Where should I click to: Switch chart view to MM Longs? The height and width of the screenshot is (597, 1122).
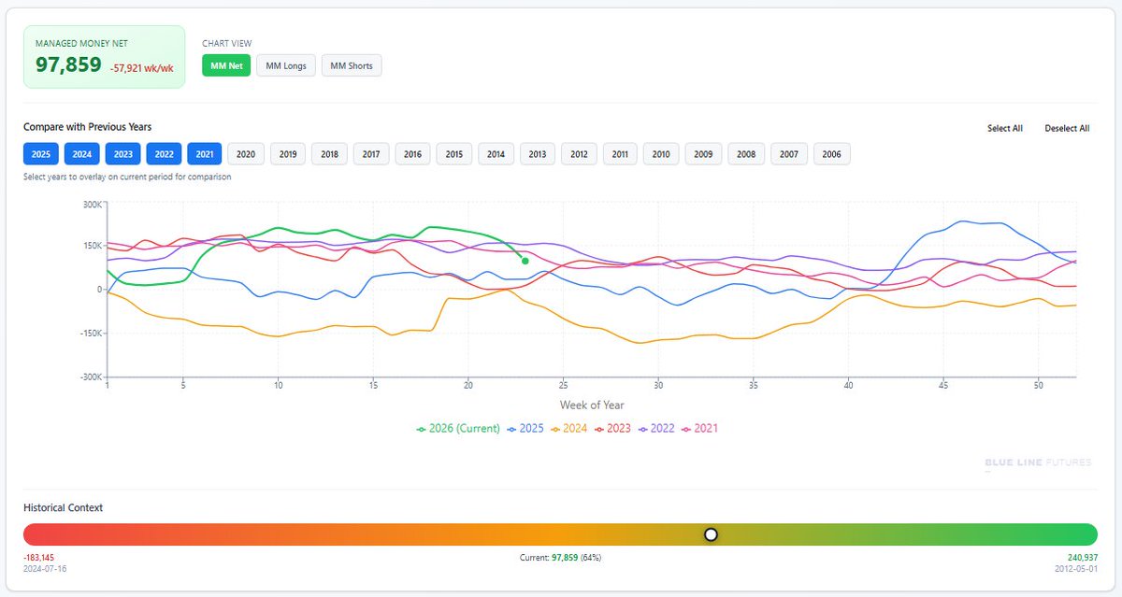[x=286, y=65]
